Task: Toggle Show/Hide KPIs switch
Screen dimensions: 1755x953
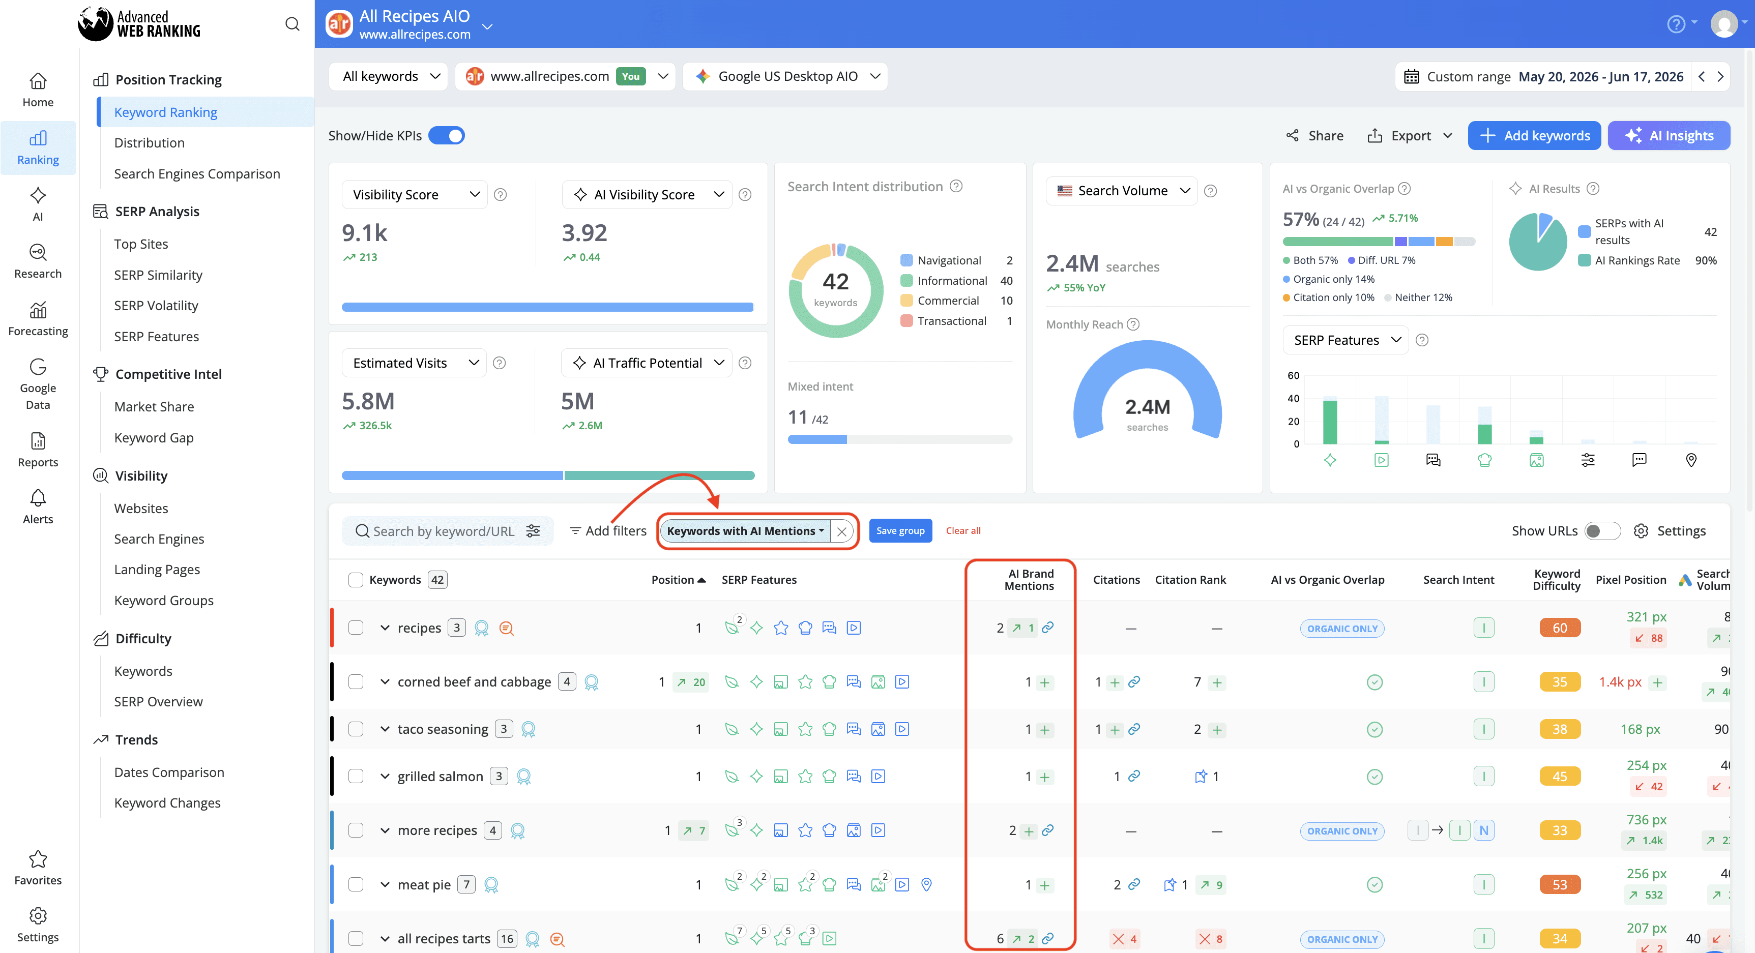Action: tap(446, 136)
